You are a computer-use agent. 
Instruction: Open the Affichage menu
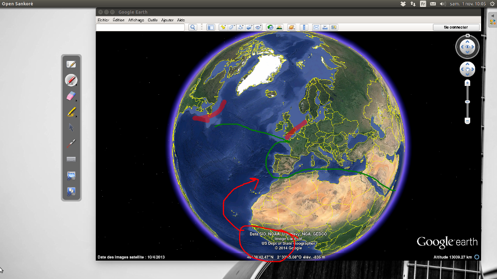(136, 20)
